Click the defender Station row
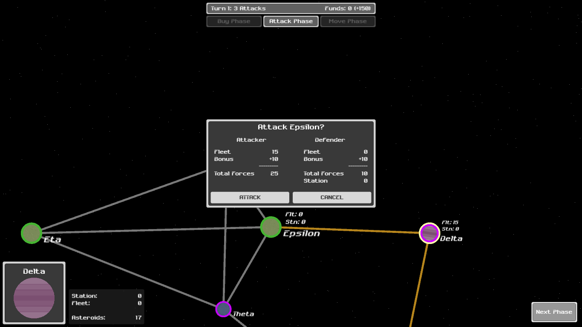 (x=336, y=181)
